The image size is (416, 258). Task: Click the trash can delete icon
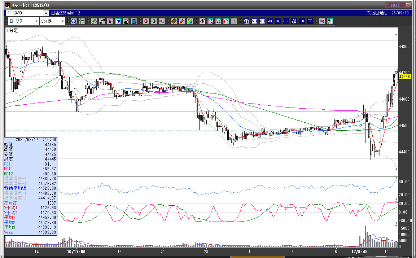134,21
